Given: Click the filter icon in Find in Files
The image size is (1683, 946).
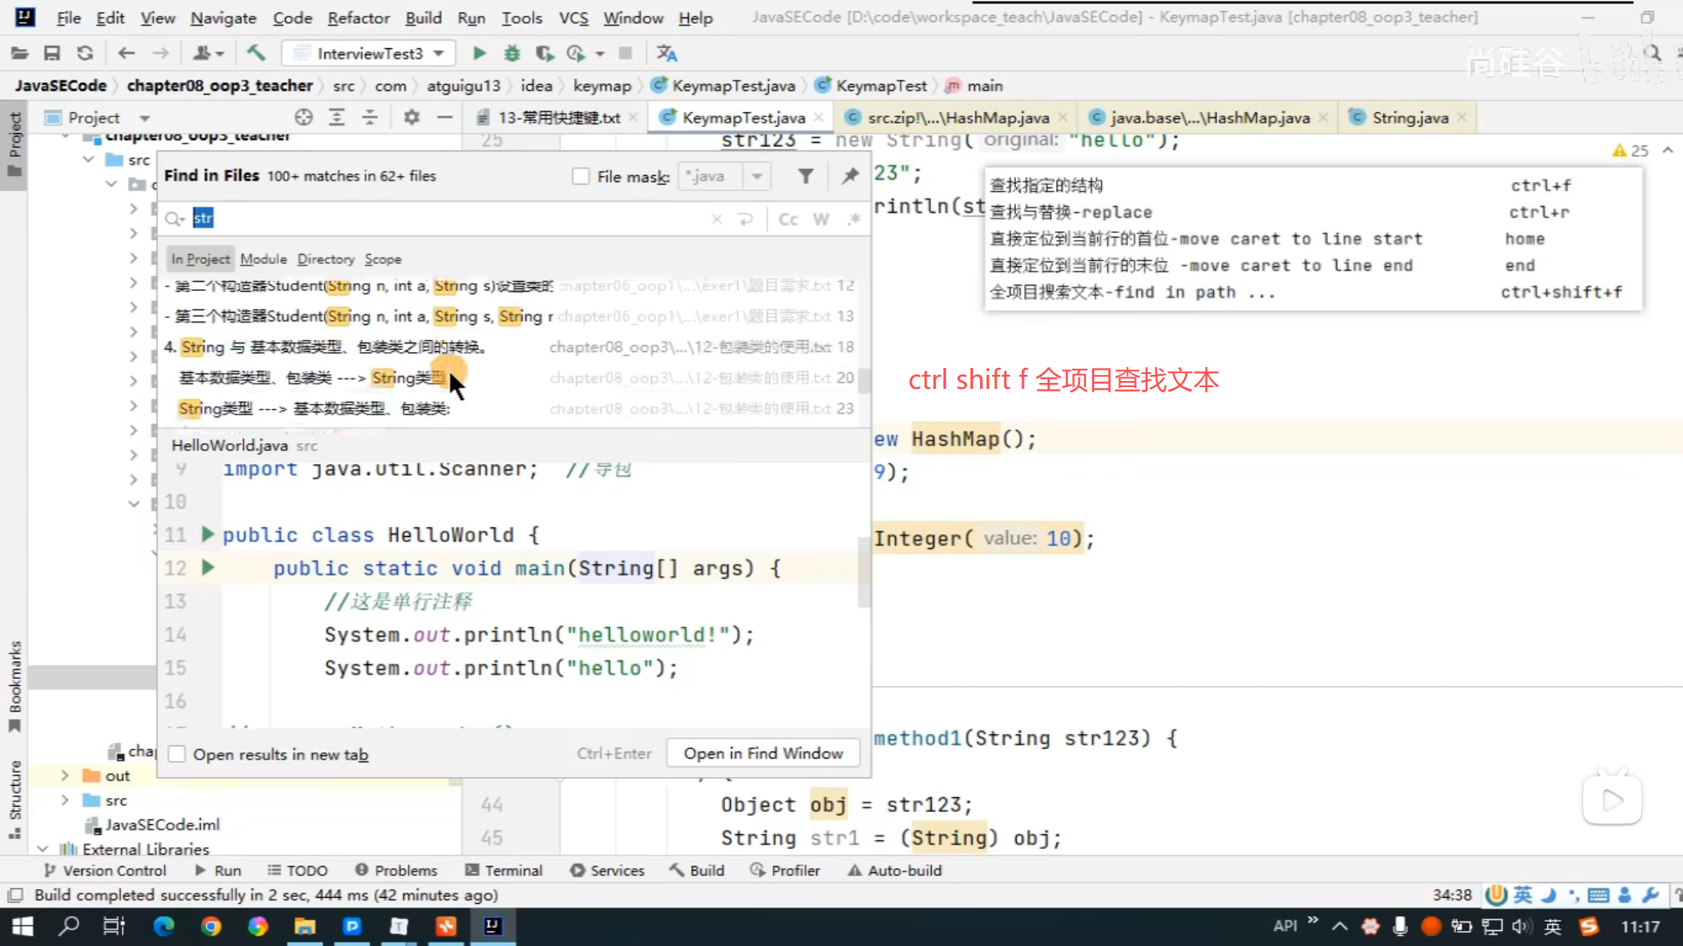Looking at the screenshot, I should 806,176.
